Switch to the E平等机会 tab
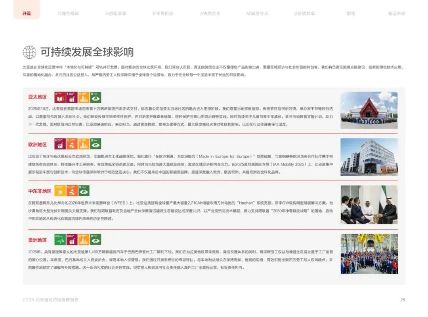 click(x=163, y=13)
